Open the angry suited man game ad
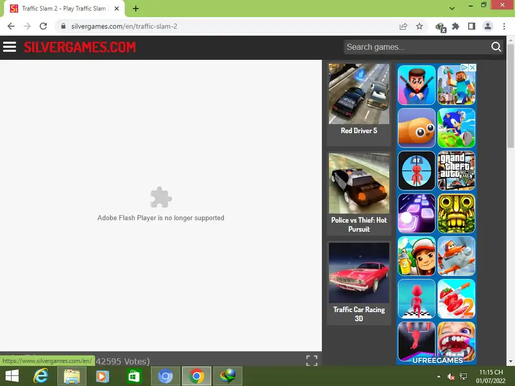The height and width of the screenshot is (386, 515). click(416, 85)
